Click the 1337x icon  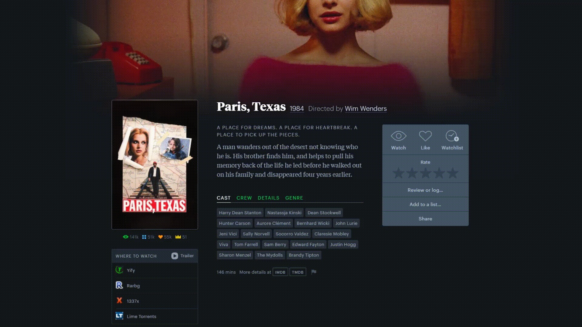coord(119,301)
